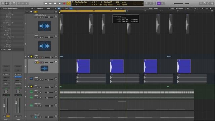Expand the Track Snare 1 inspector section

2,49
